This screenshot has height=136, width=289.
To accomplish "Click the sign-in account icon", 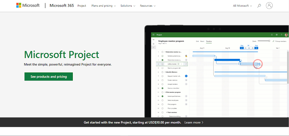I will tap(269, 5).
